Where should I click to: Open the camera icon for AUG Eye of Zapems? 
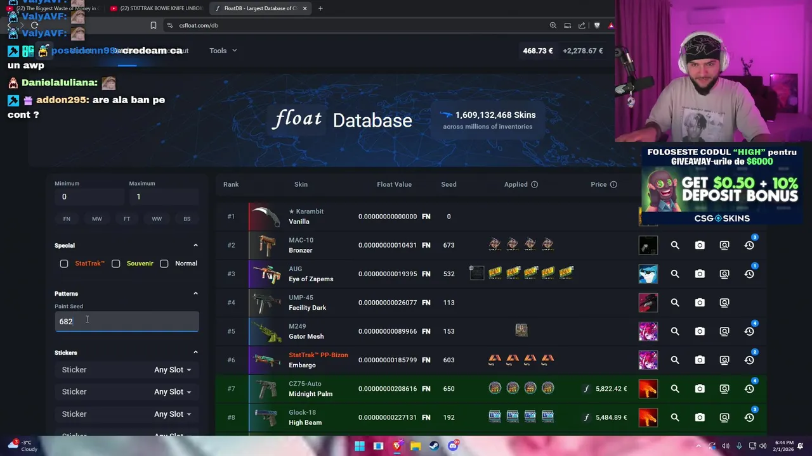tap(700, 274)
